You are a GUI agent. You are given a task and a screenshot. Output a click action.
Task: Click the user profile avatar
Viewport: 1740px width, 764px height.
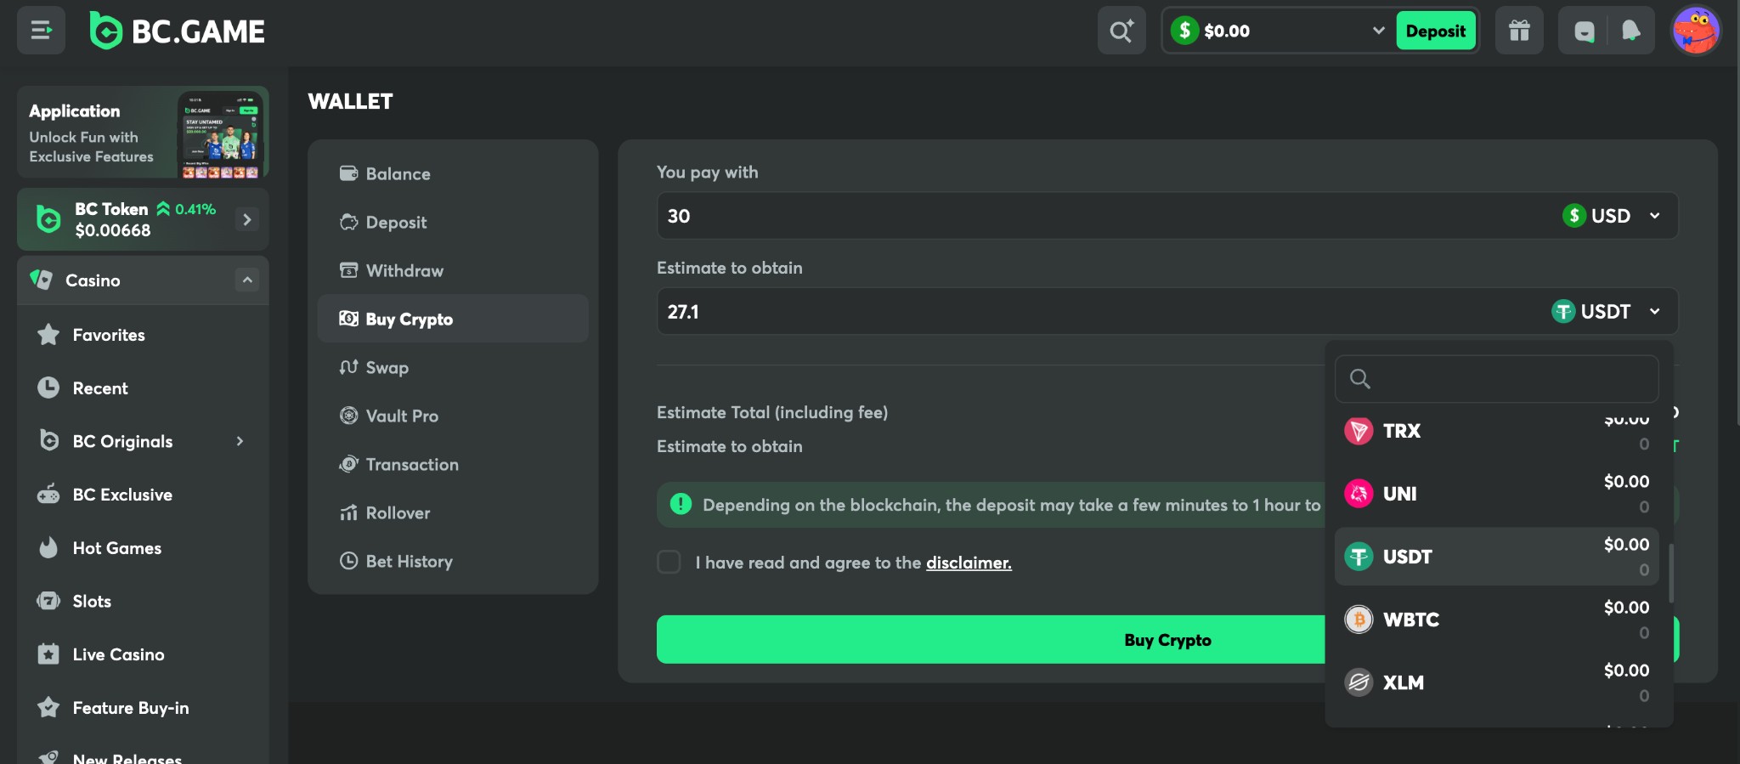[1695, 31]
